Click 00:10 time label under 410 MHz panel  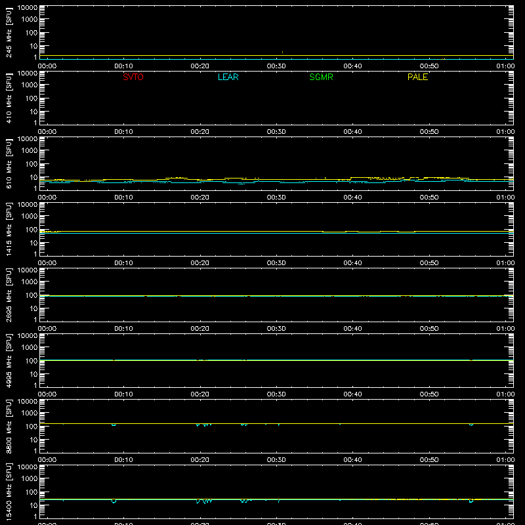pyautogui.click(x=123, y=132)
